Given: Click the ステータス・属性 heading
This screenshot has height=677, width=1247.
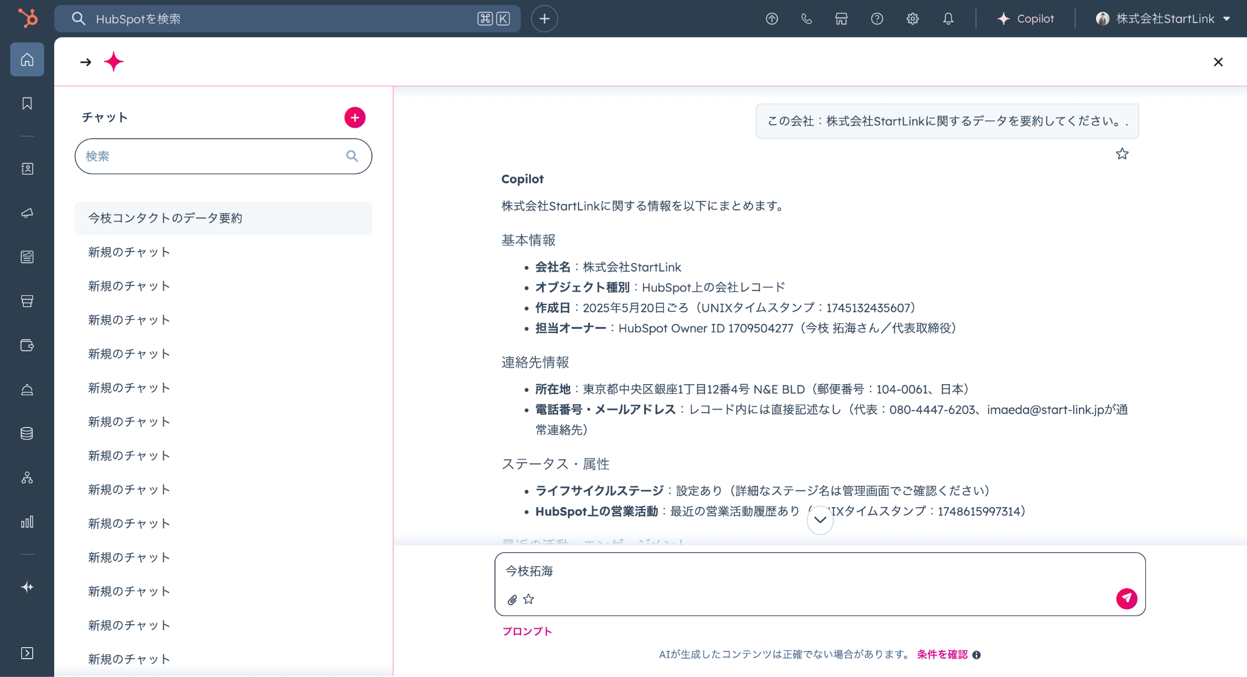Looking at the screenshot, I should [x=555, y=465].
